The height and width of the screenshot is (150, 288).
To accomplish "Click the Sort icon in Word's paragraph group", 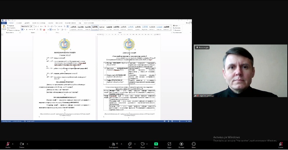I will tap(65, 27).
